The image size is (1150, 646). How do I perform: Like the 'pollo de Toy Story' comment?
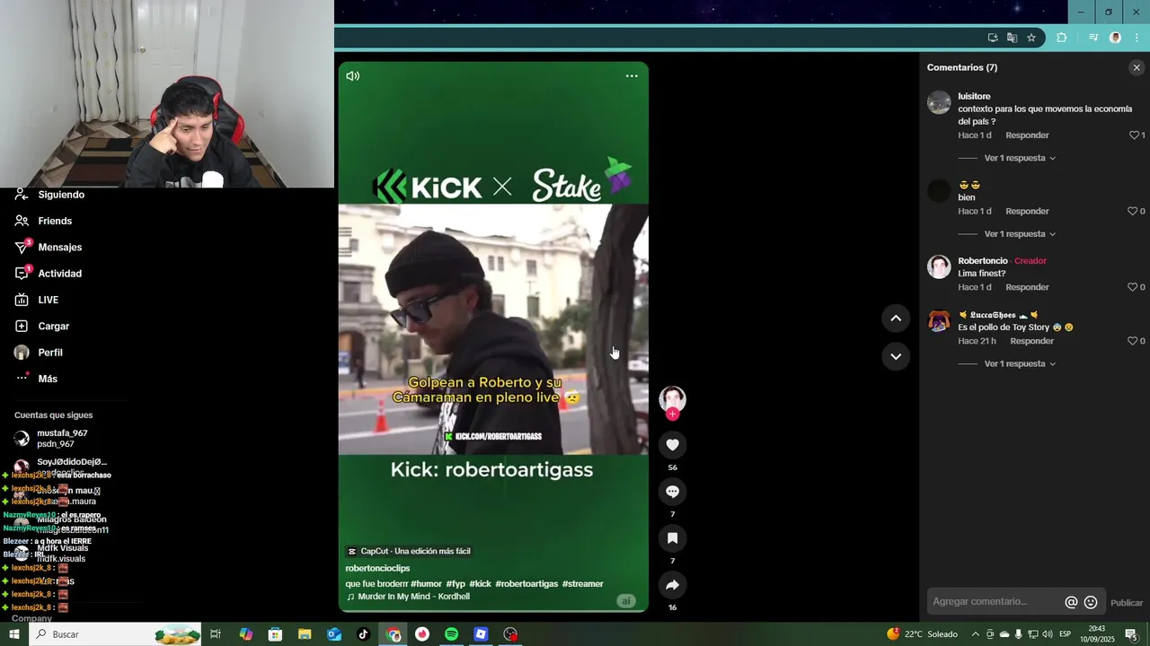1133,341
